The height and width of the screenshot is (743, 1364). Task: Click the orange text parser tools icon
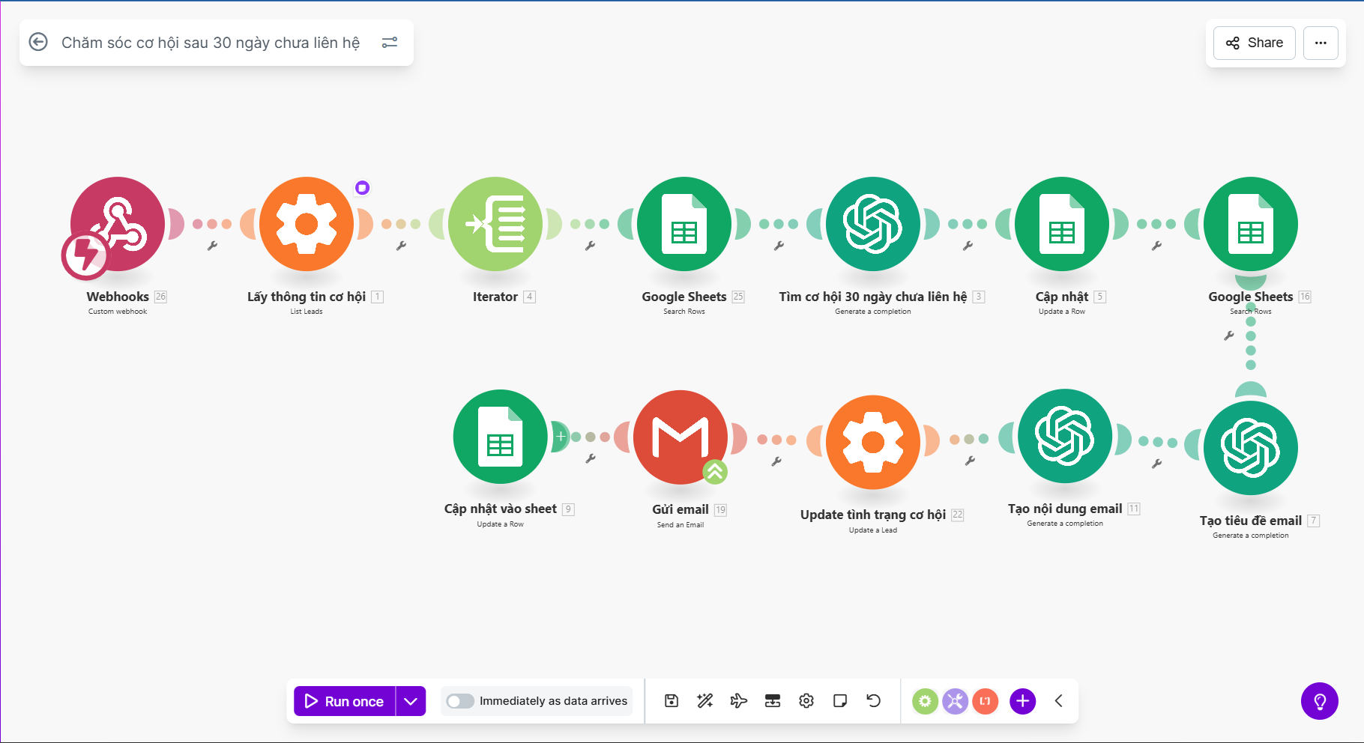pos(986,701)
